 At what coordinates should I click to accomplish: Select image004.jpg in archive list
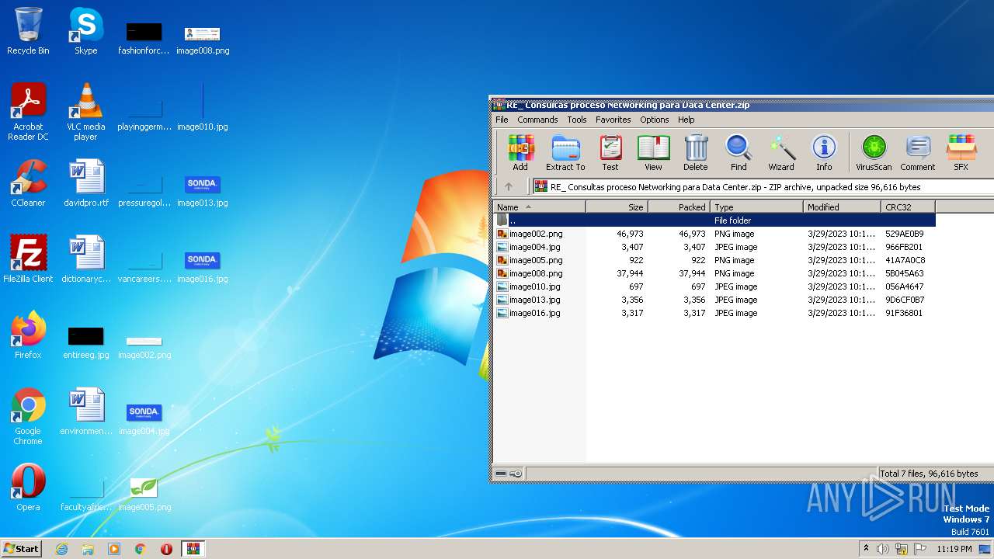click(x=714, y=247)
